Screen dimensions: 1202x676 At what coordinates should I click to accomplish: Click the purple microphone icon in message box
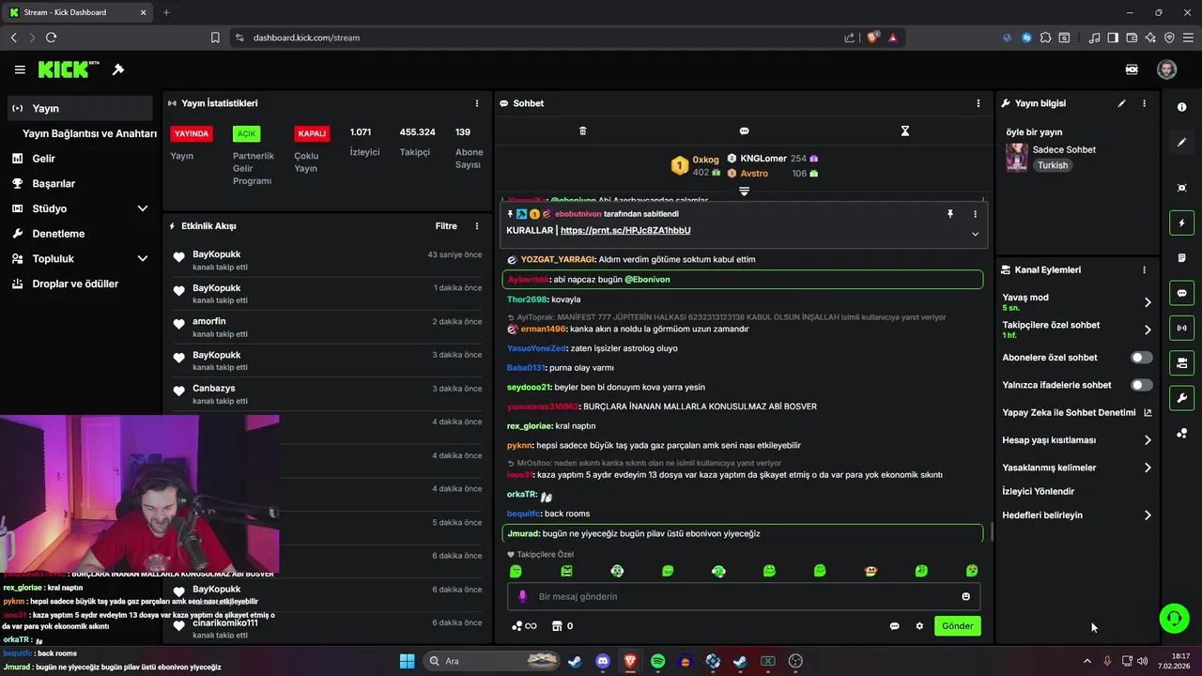521,596
